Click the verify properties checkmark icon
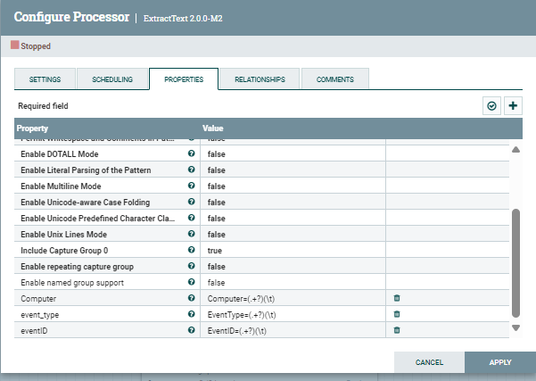 point(491,106)
